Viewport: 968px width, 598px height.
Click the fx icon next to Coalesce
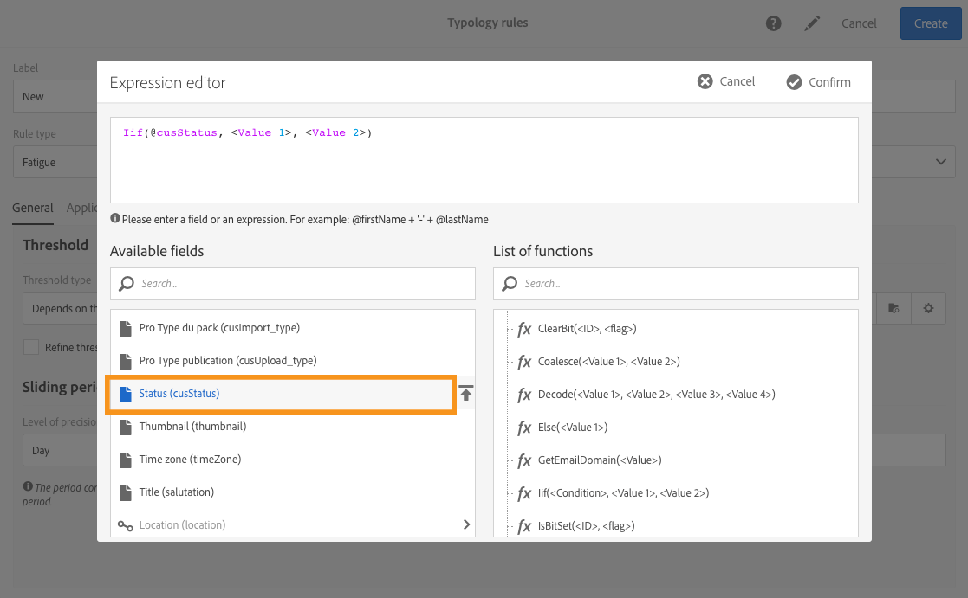524,362
